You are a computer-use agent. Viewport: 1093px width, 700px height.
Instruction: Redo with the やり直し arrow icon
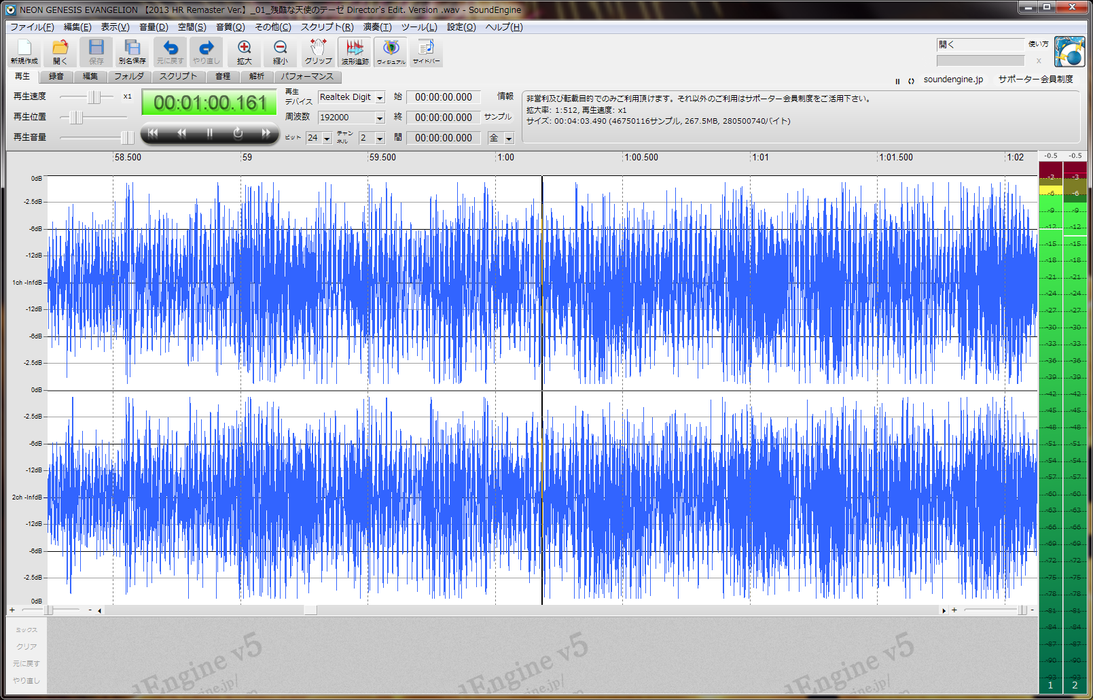(x=207, y=52)
